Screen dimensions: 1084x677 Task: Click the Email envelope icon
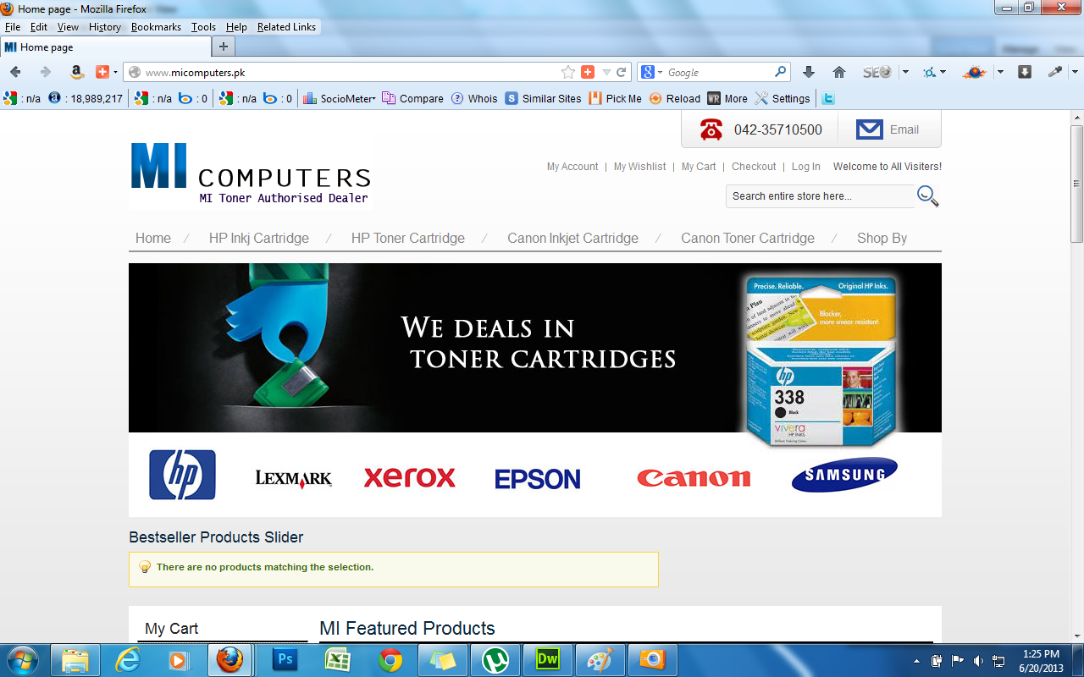[869, 129]
